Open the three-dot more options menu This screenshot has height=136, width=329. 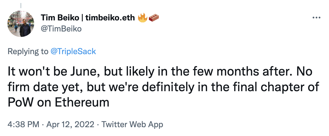pos(316,18)
